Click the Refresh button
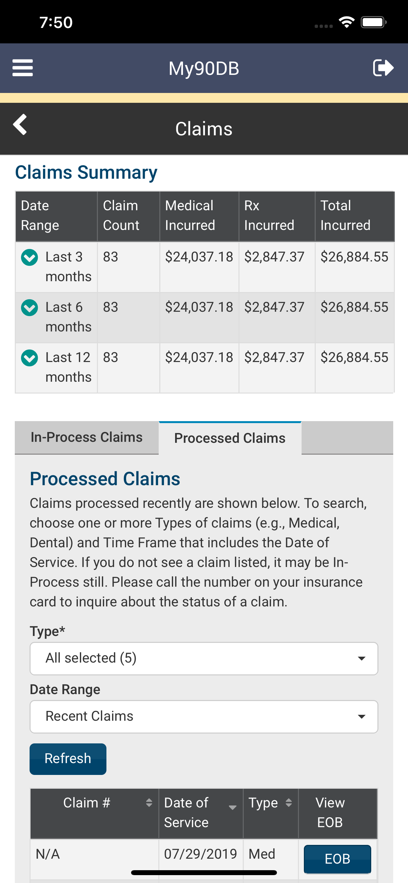 point(68,758)
